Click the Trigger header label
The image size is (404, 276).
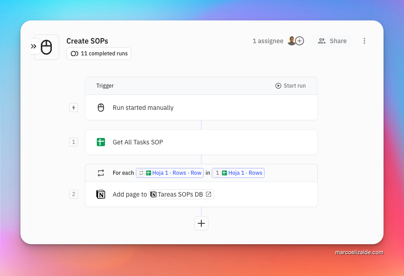click(105, 86)
